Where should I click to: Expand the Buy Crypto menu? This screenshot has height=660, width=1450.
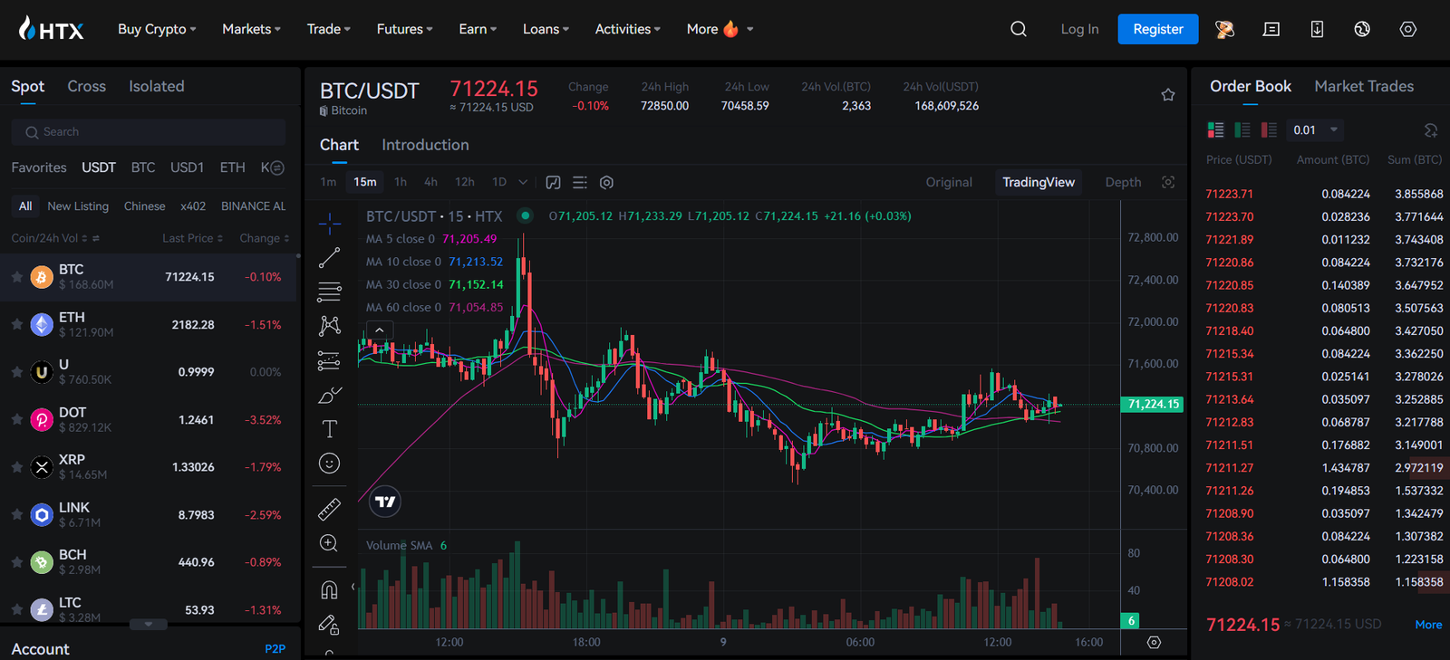click(157, 29)
